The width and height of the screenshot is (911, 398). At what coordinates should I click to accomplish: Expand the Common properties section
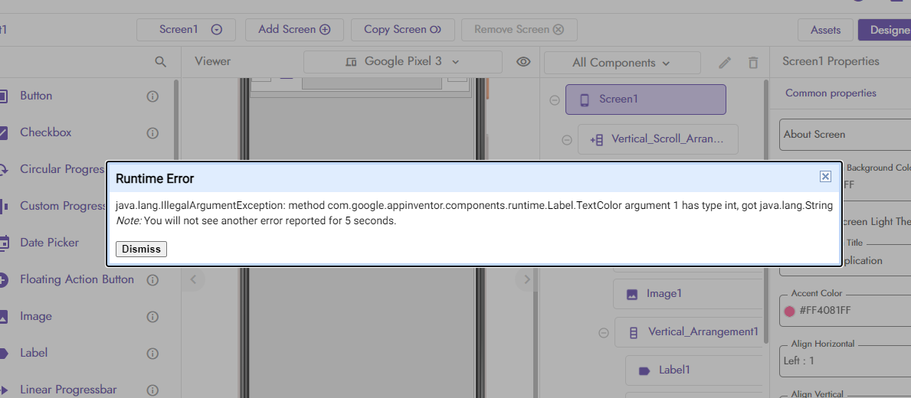pos(831,93)
